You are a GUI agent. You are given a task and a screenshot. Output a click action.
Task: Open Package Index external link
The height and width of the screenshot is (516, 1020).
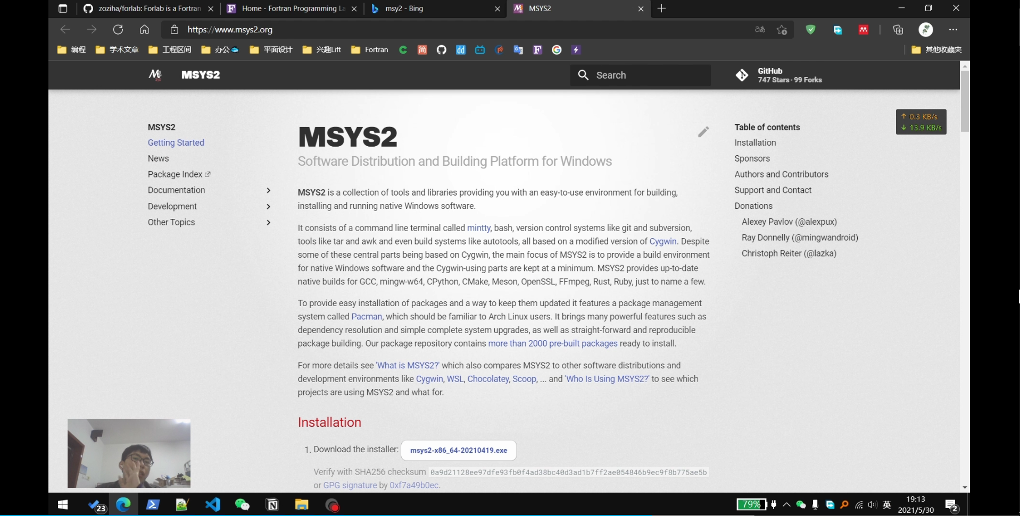[x=179, y=174]
